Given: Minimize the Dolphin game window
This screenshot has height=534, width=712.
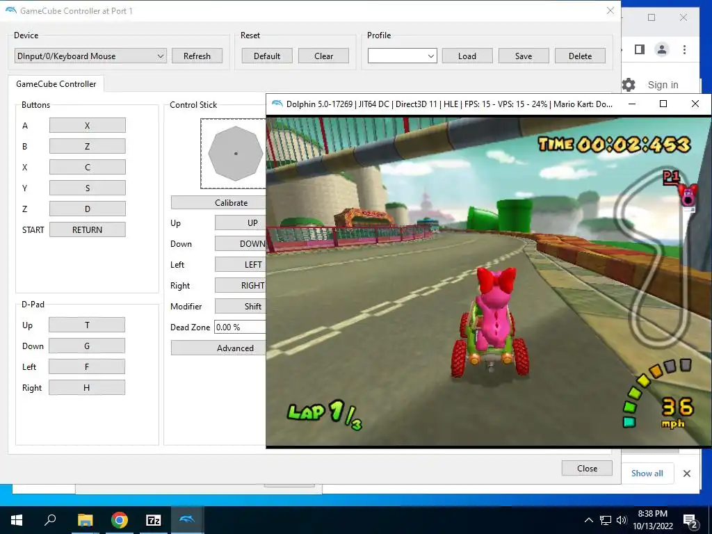Looking at the screenshot, I should [631, 104].
